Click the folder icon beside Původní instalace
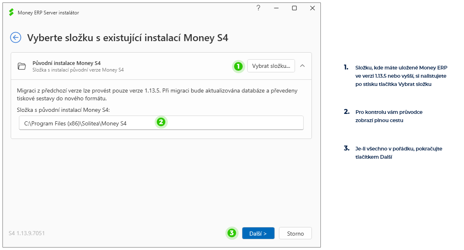The height and width of the screenshot is (250, 464). pyautogui.click(x=22, y=66)
